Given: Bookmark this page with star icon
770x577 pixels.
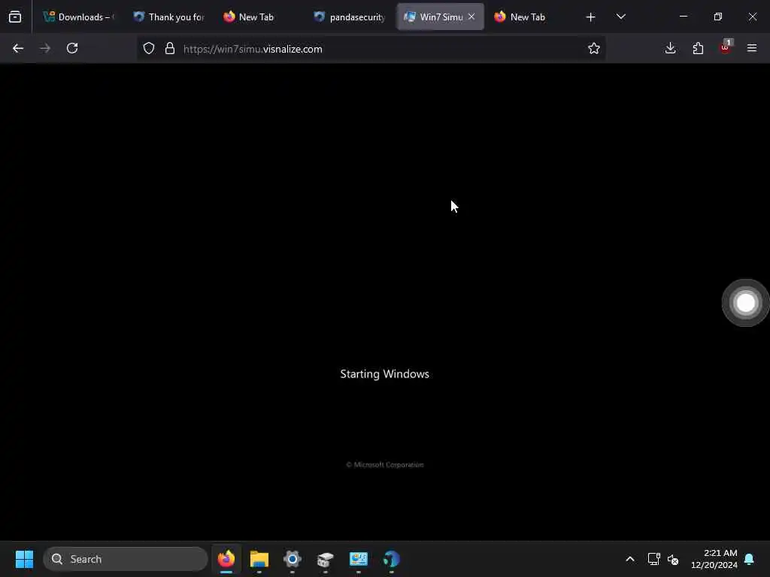Looking at the screenshot, I should 594,48.
